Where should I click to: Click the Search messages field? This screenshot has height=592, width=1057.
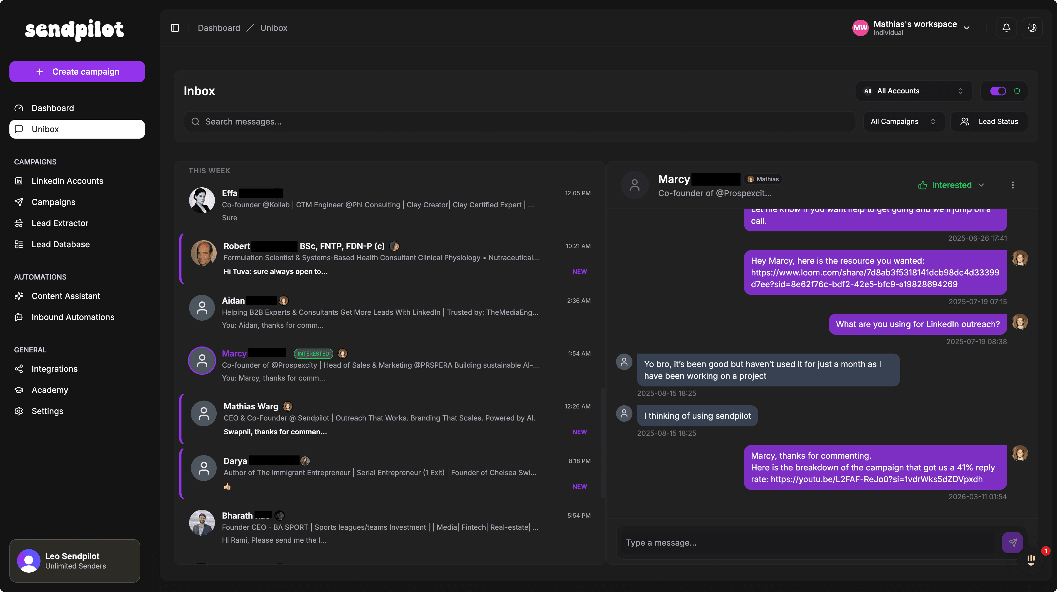coord(519,122)
